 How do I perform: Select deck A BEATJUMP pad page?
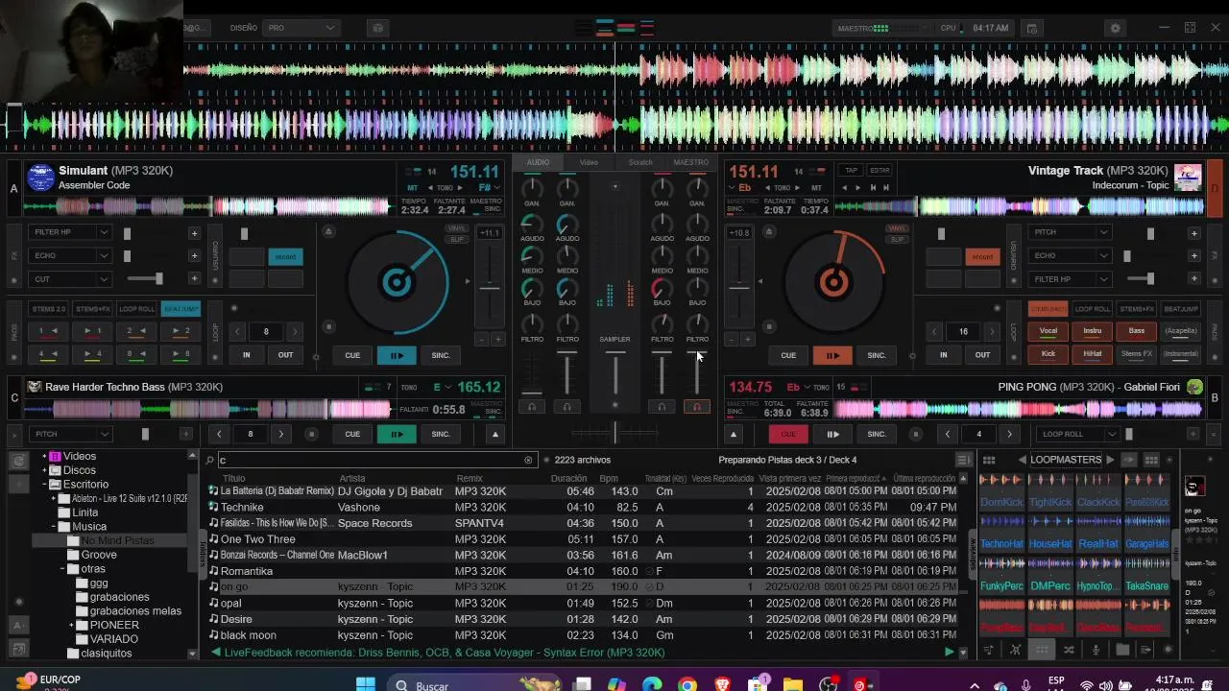tap(181, 309)
